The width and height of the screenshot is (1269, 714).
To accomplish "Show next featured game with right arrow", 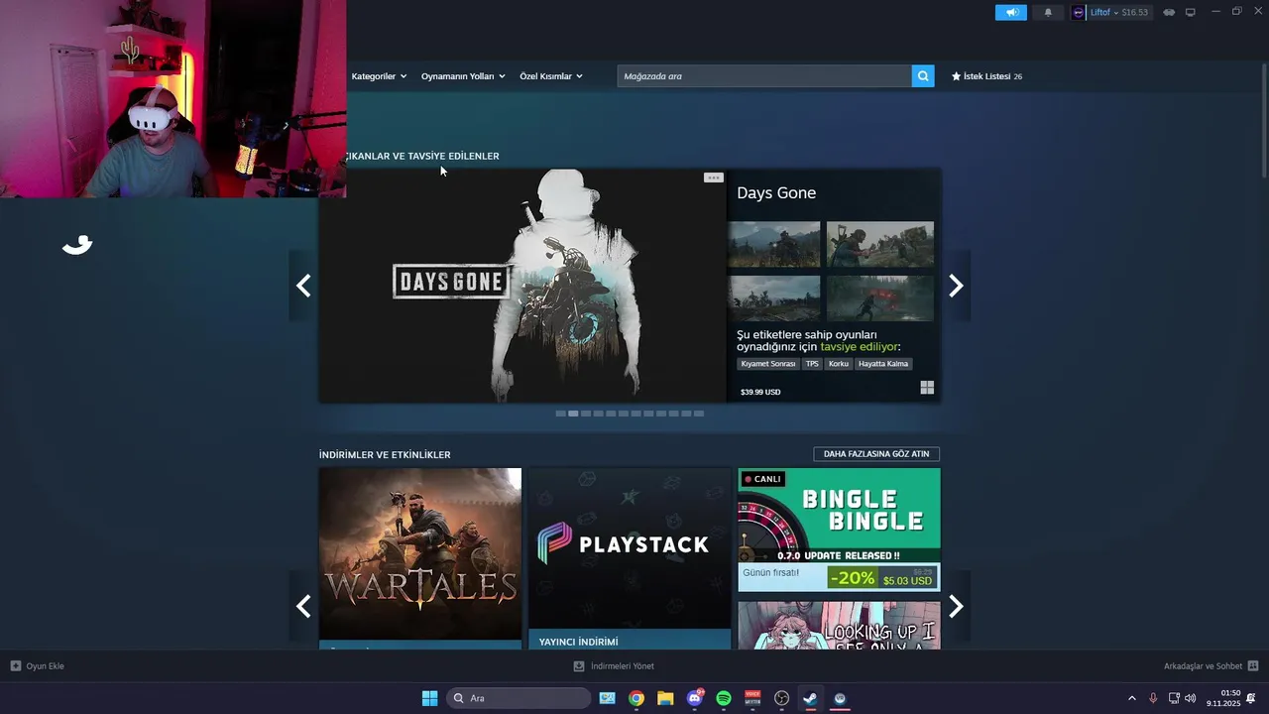I will (x=956, y=286).
